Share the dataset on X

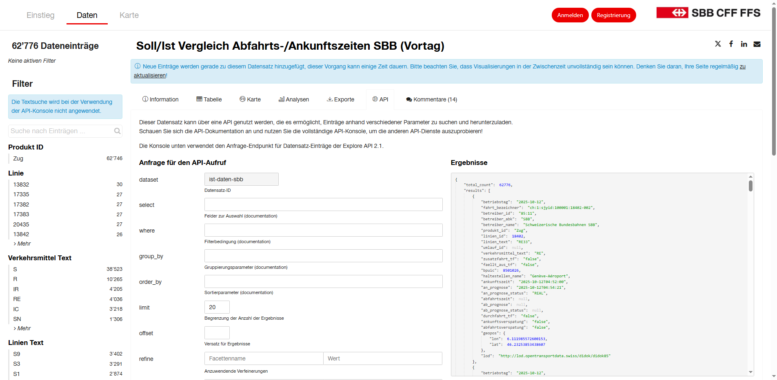pos(718,44)
